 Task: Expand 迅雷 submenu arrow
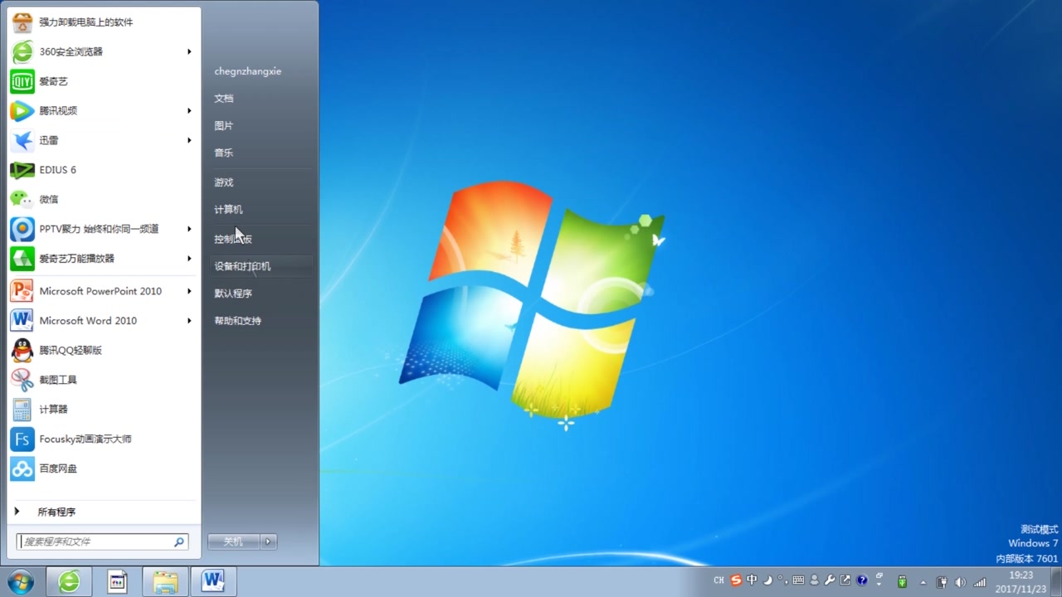tap(189, 140)
